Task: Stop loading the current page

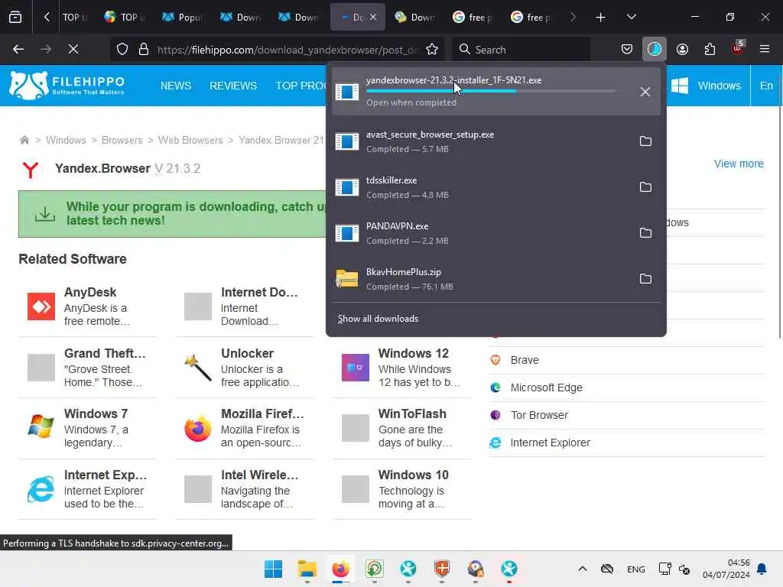Action: 73,49
